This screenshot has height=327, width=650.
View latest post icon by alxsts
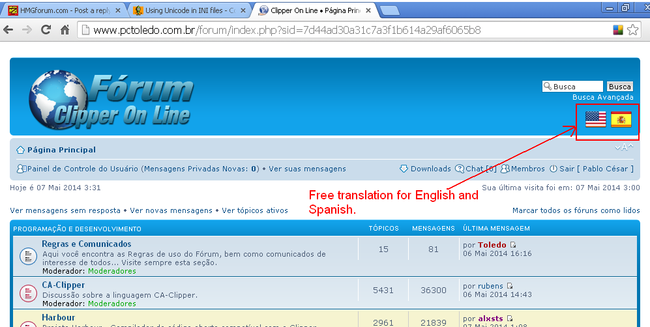point(510,319)
